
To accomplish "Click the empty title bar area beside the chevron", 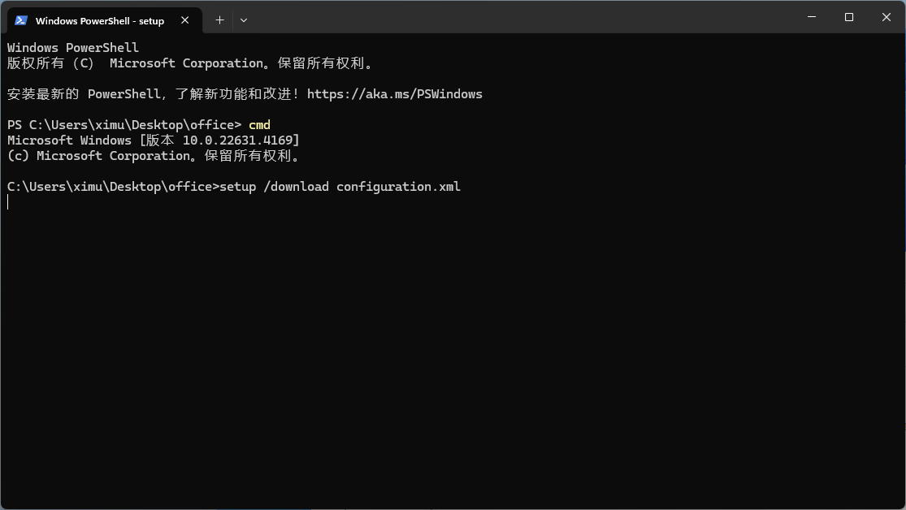I will pos(520,17).
